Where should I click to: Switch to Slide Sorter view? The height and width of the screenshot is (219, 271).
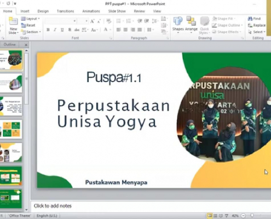pos(216,216)
